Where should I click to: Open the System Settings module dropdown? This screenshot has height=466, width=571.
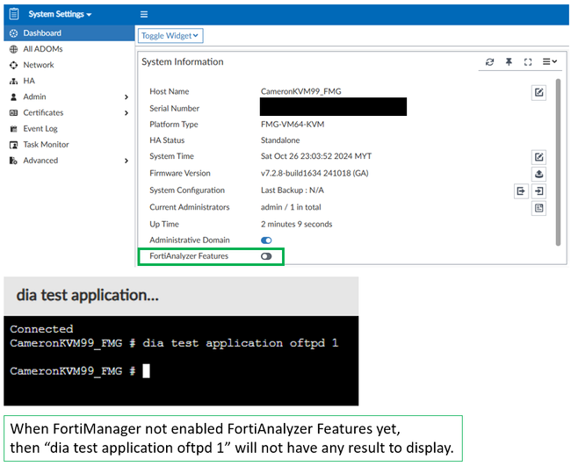click(58, 15)
